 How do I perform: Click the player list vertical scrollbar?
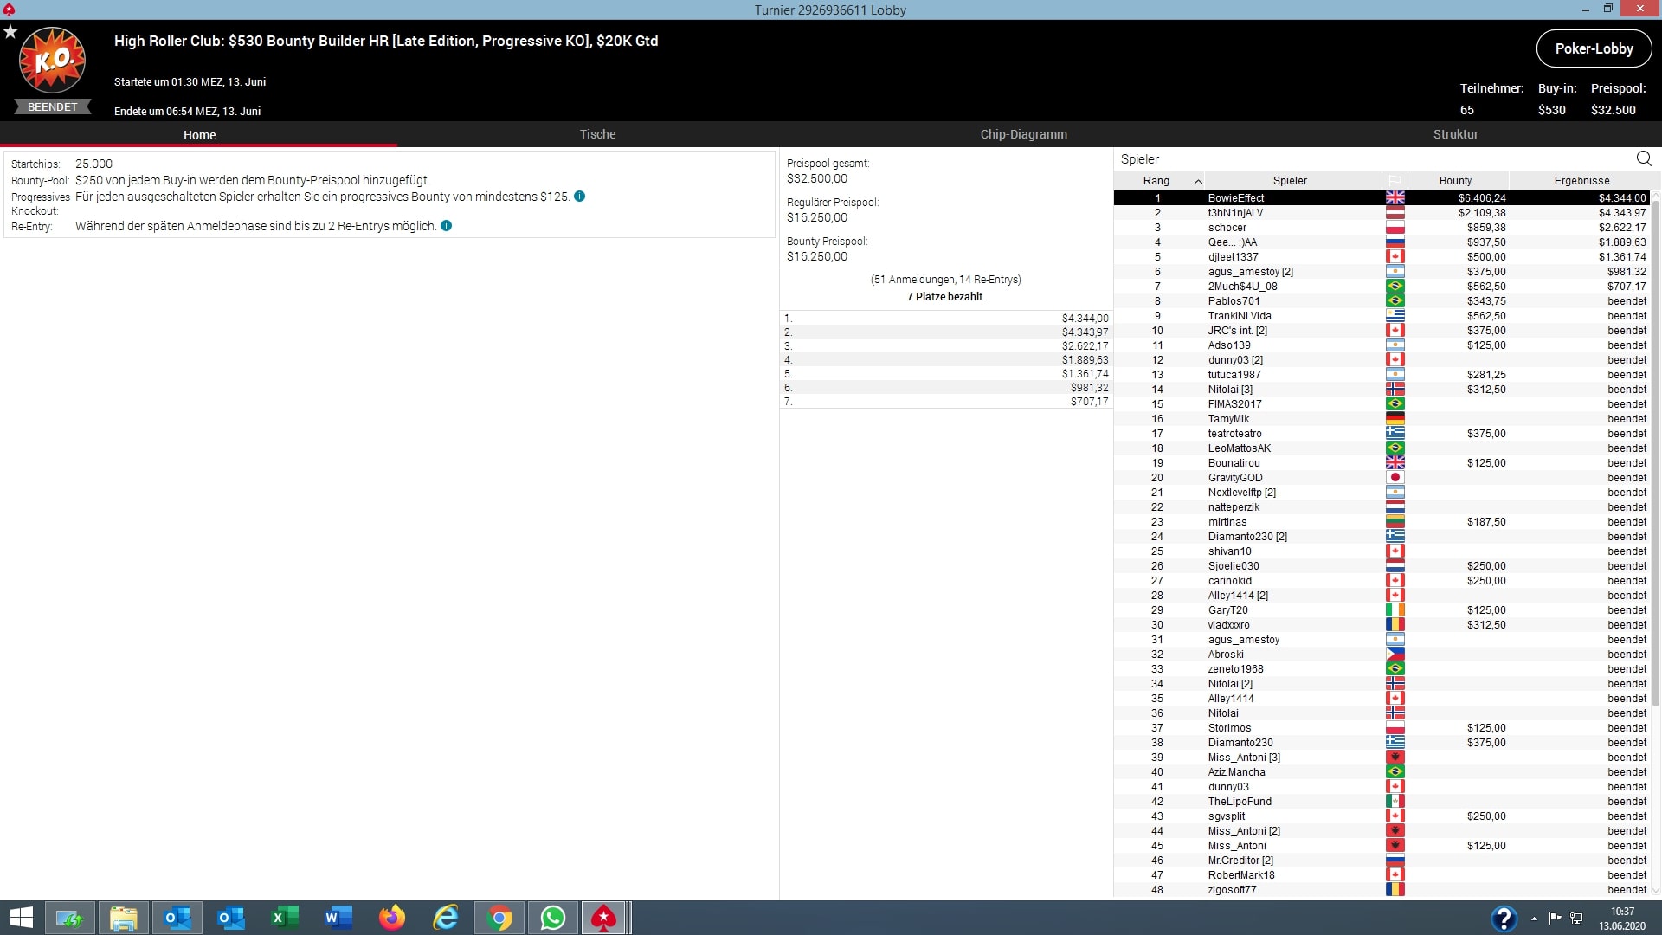pyautogui.click(x=1656, y=433)
